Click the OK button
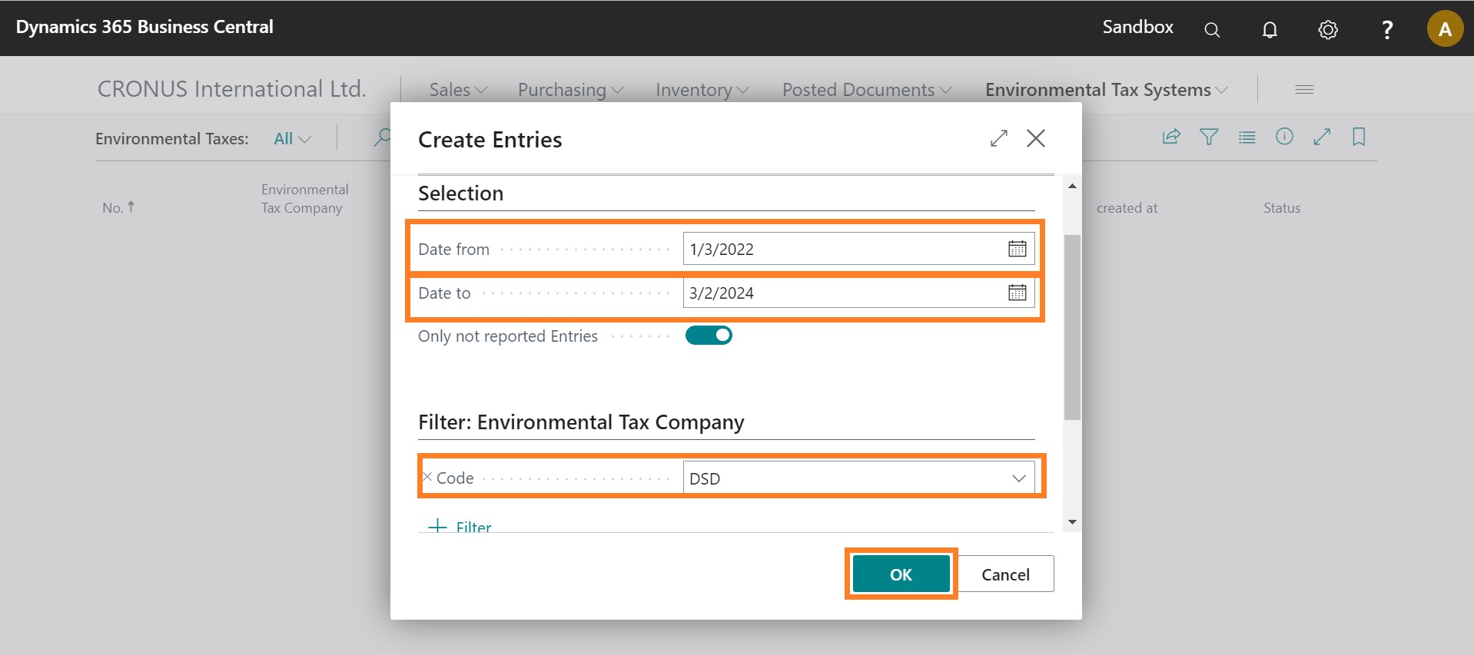 [x=901, y=574]
